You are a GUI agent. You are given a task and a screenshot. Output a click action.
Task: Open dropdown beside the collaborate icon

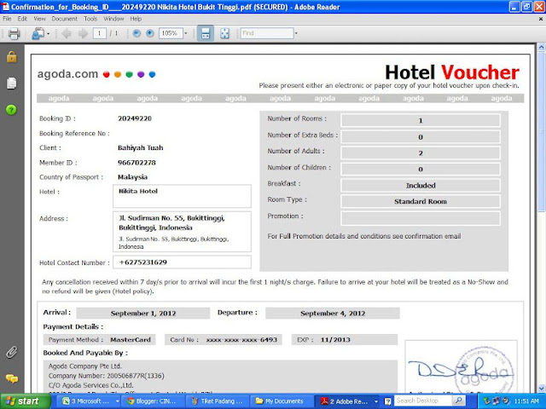(48, 34)
